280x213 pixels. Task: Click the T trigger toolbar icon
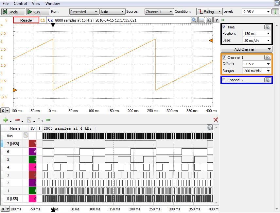tap(39, 120)
